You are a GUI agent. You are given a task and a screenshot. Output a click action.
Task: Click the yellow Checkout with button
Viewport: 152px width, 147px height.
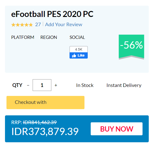(45, 102)
